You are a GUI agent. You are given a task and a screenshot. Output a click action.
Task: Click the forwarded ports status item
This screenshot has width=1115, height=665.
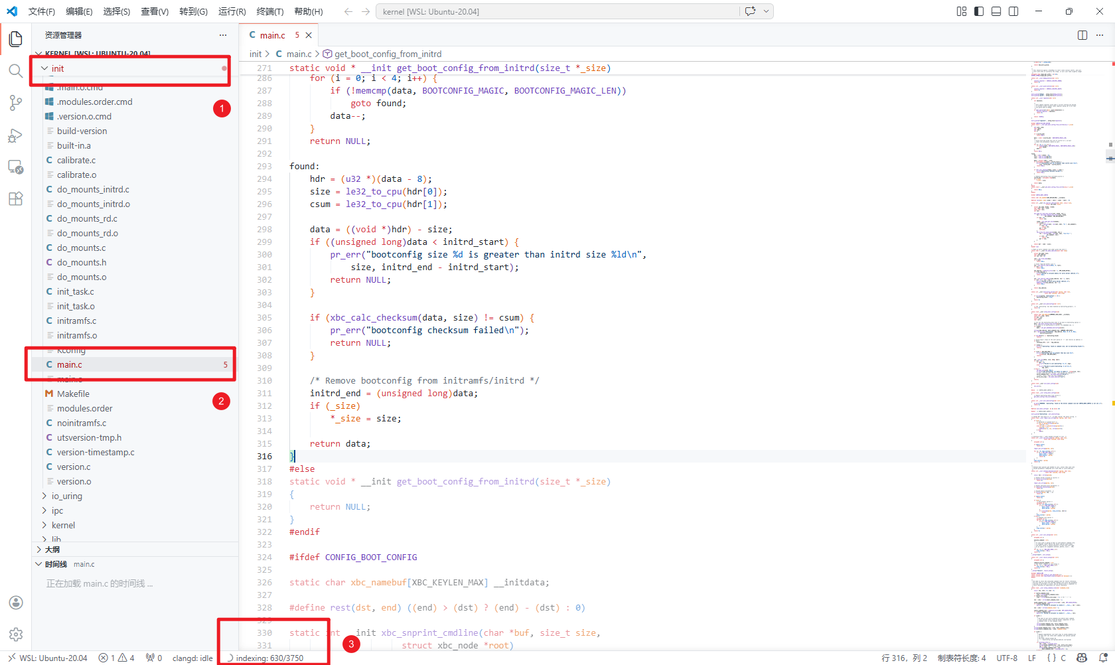coord(154,658)
